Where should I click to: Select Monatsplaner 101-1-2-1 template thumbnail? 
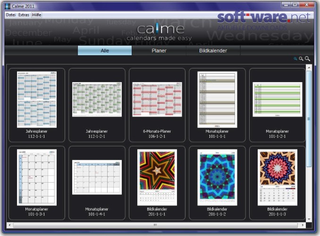(278, 100)
